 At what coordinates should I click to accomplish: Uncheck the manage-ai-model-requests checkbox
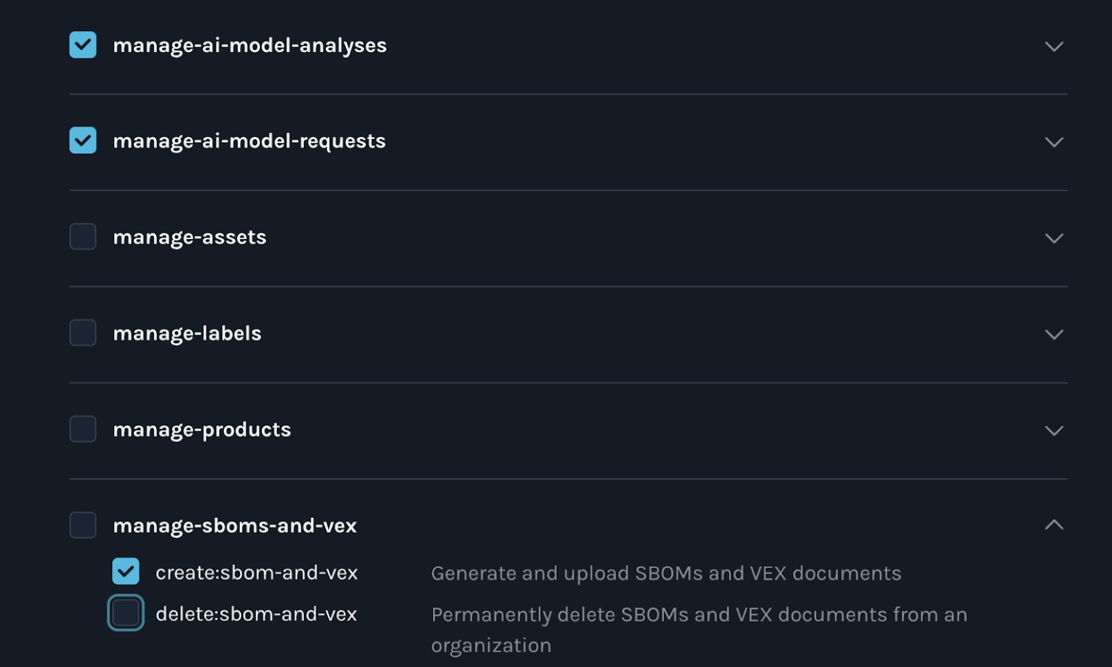click(x=83, y=140)
